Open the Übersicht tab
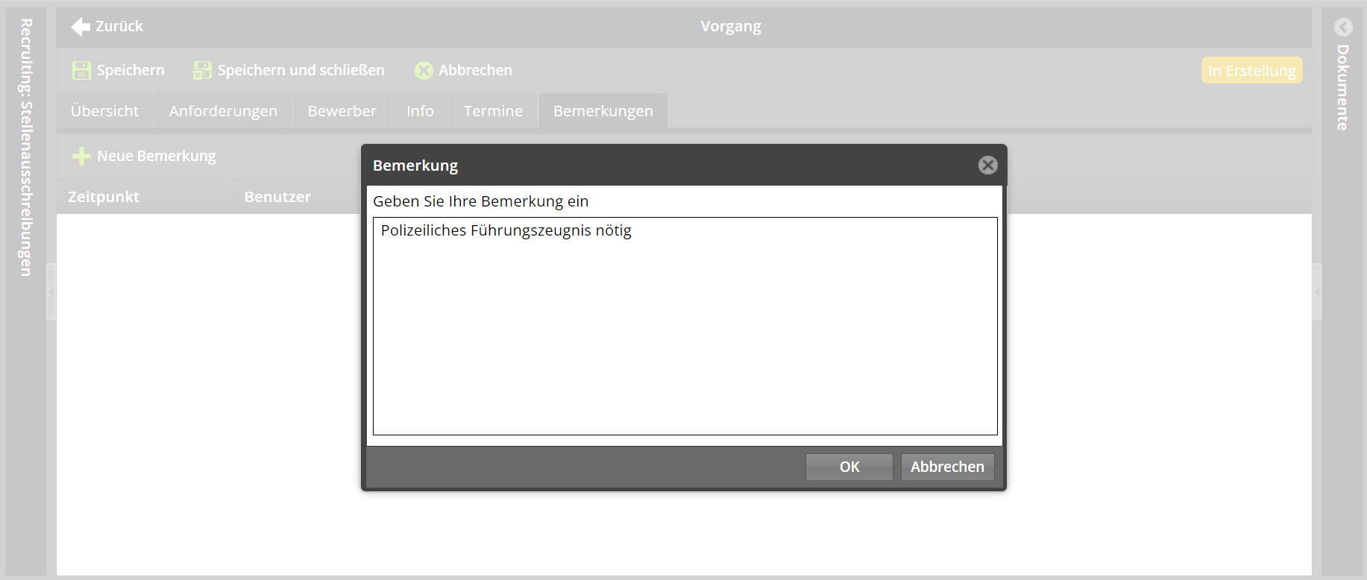This screenshot has height=580, width=1367. [x=104, y=111]
